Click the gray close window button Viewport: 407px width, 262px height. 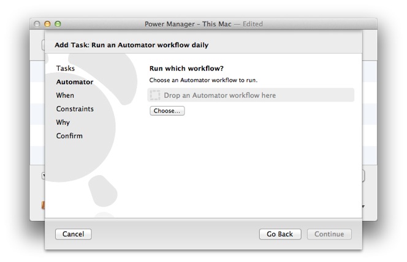[x=37, y=24]
